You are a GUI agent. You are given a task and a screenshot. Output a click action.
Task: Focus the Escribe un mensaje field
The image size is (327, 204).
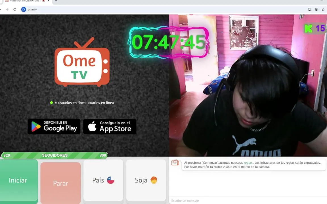pos(248,201)
